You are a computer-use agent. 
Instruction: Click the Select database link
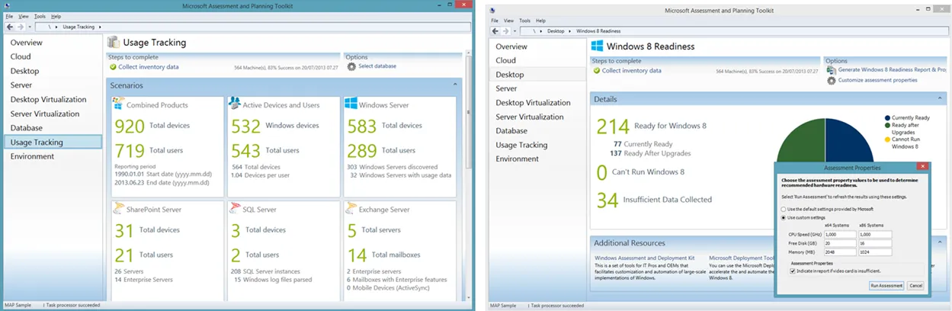coord(377,66)
